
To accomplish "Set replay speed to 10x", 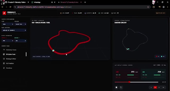I will (x=163, y=87).
